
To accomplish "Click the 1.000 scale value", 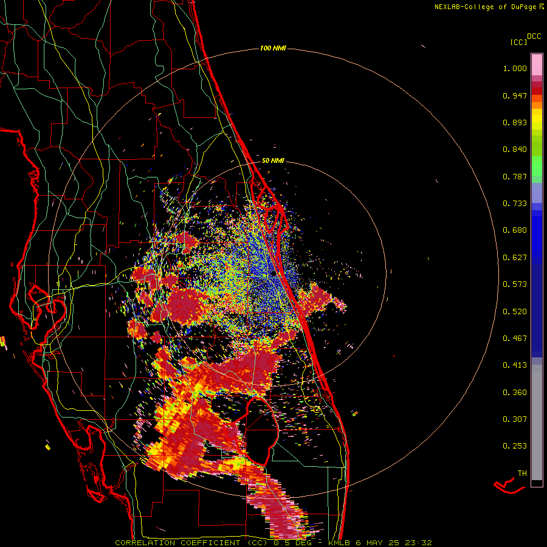I will pyautogui.click(x=515, y=68).
